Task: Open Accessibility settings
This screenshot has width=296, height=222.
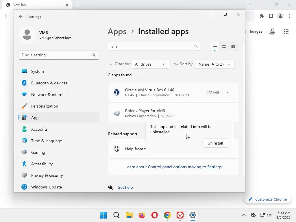Action: 59,164
